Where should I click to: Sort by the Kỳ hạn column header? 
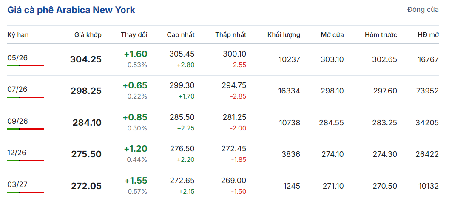click(18, 35)
